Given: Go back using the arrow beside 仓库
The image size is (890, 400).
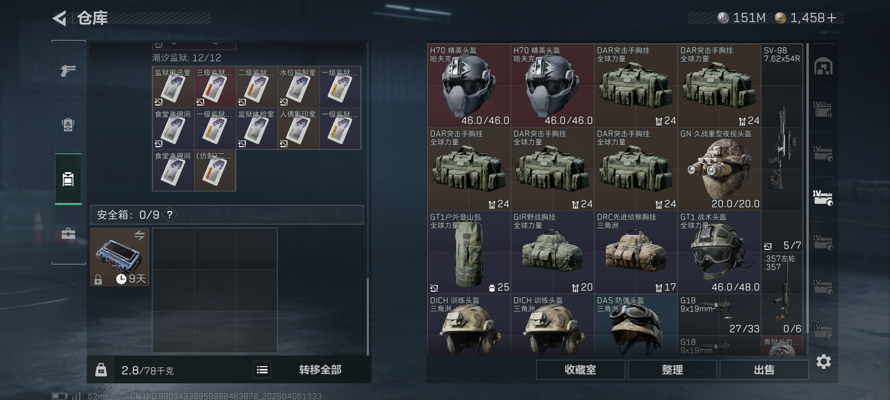Looking at the screenshot, I should tap(60, 18).
